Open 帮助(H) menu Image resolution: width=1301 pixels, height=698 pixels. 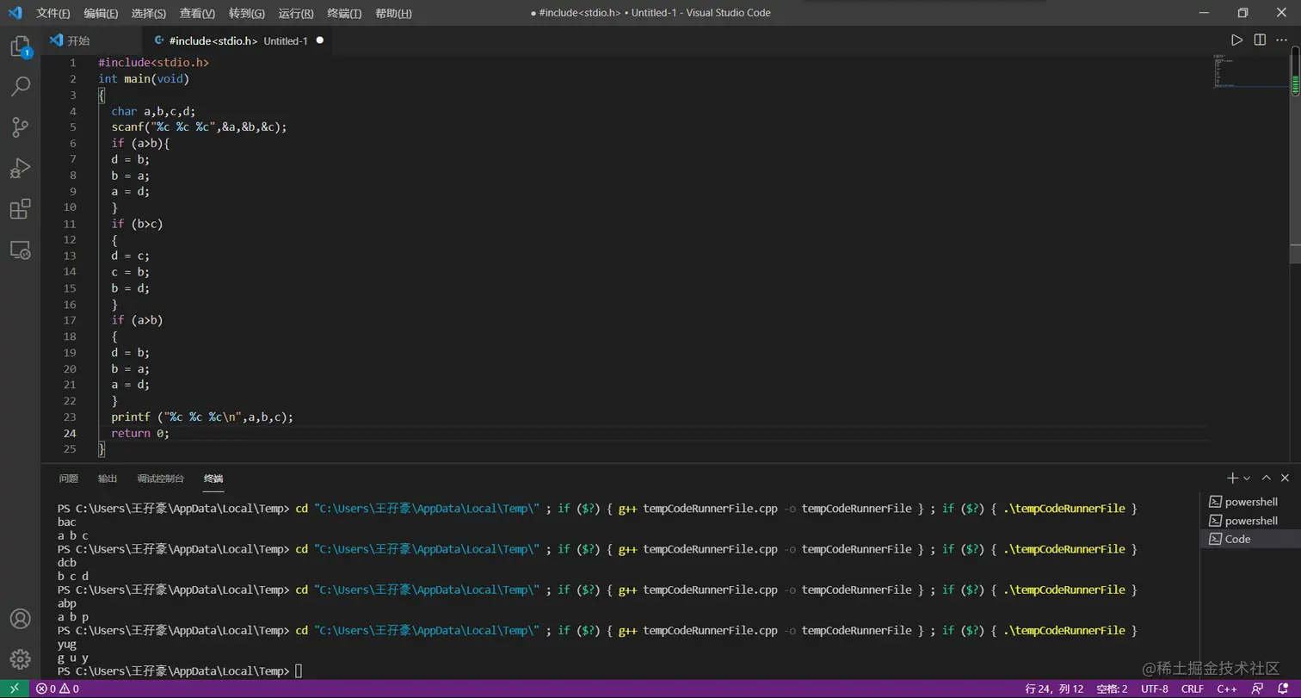pos(393,13)
